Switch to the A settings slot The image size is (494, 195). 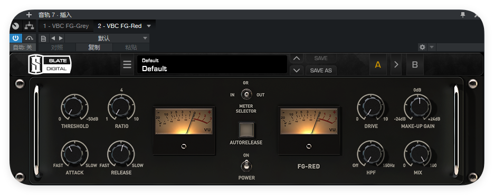pyautogui.click(x=378, y=65)
